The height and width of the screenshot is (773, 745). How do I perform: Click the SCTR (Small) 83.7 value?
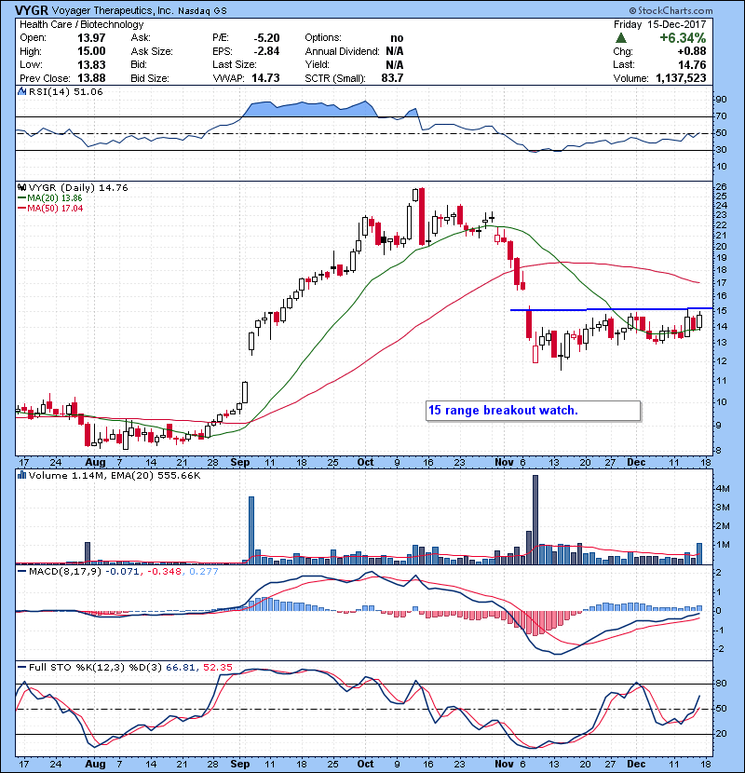click(392, 78)
